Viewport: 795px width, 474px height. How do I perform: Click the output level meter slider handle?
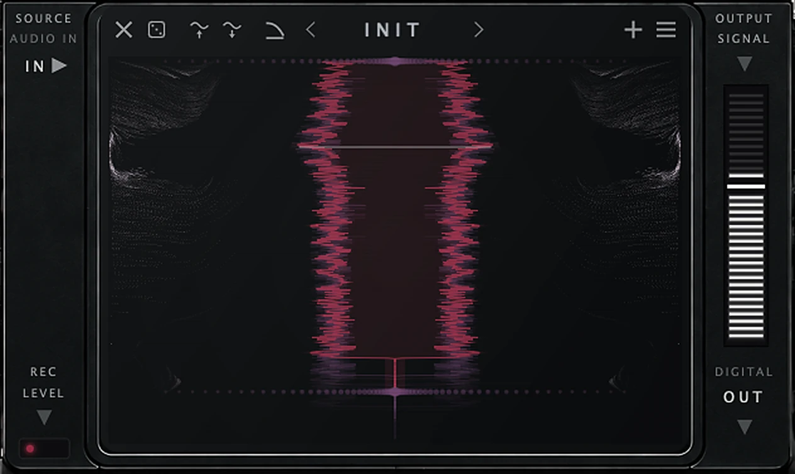(746, 187)
